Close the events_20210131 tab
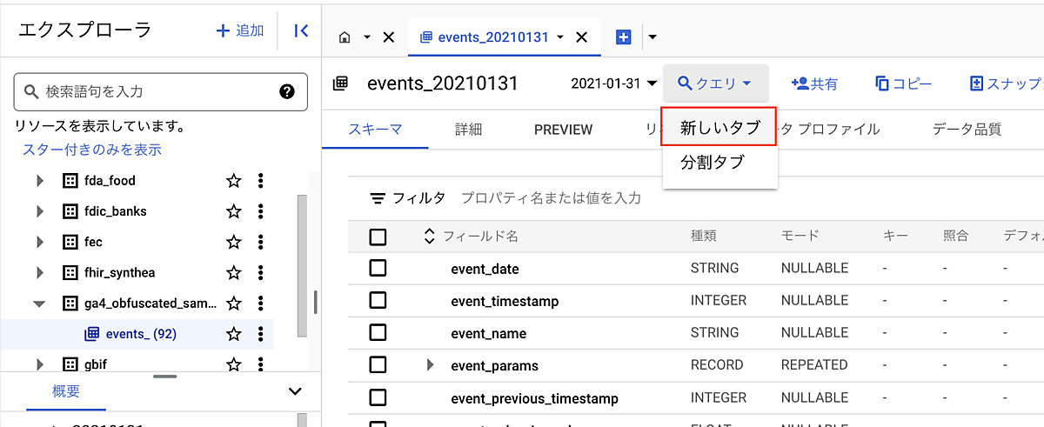Image resolution: width=1044 pixels, height=427 pixels. (x=582, y=37)
